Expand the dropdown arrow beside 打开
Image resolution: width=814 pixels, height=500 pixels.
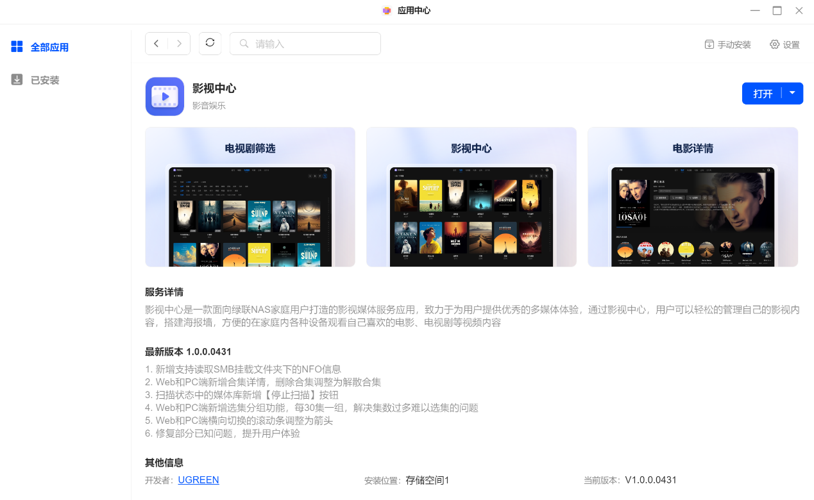[793, 93]
